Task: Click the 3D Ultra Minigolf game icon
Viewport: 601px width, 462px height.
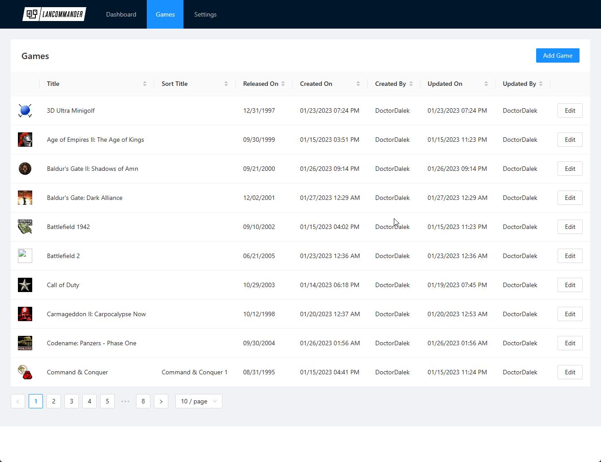Action: (25, 110)
